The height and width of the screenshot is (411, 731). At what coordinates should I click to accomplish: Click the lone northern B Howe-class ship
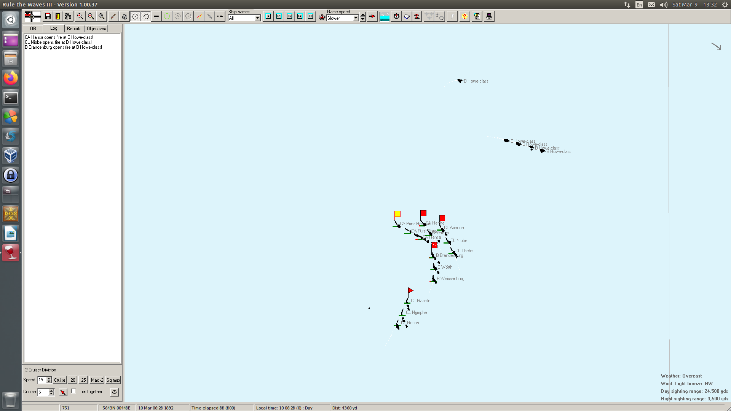click(460, 81)
